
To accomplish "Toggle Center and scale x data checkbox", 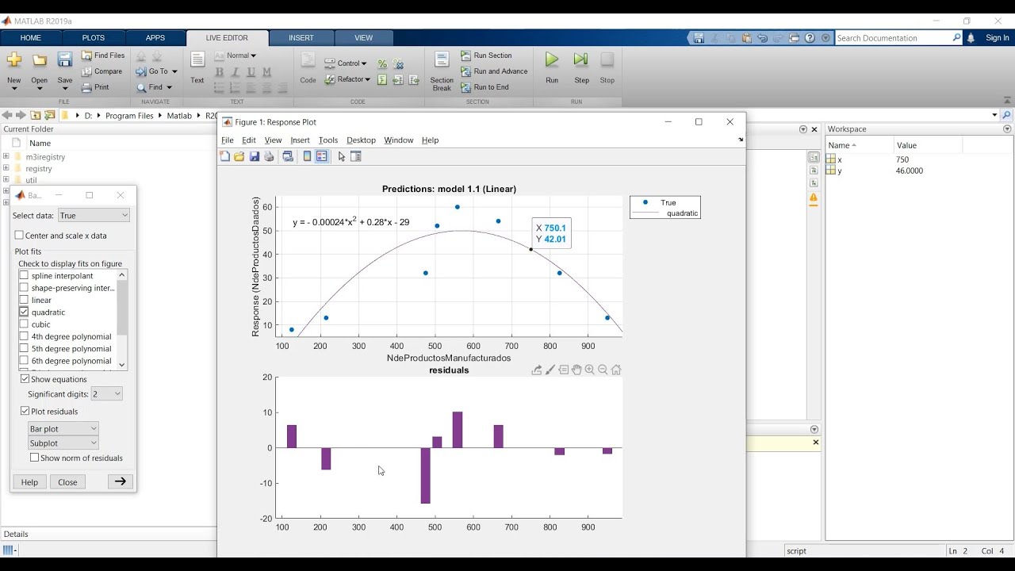I will coord(20,236).
